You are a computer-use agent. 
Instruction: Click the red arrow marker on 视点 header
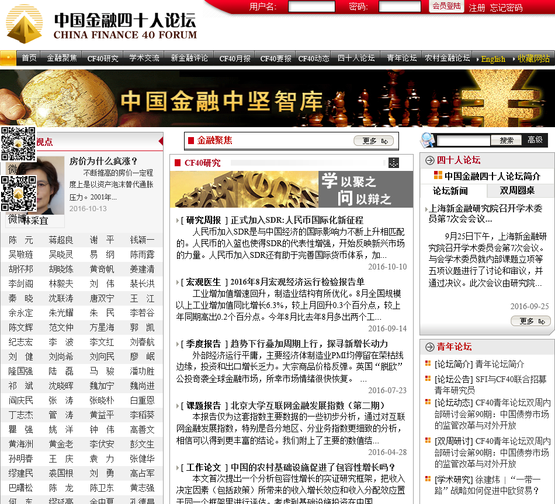click(x=161, y=141)
